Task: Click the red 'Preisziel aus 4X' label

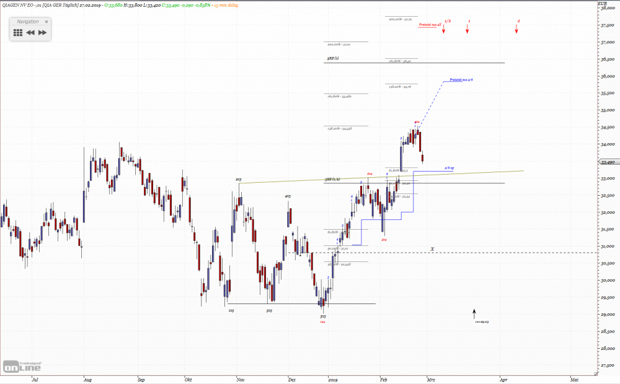Action: (430, 25)
